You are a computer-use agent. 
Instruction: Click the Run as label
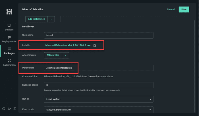click(x=26, y=99)
